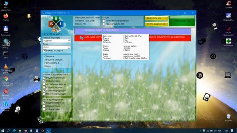Toggle 'Более подходящие' filter checkbox
The width and height of the screenshot is (237, 133).
point(44,91)
